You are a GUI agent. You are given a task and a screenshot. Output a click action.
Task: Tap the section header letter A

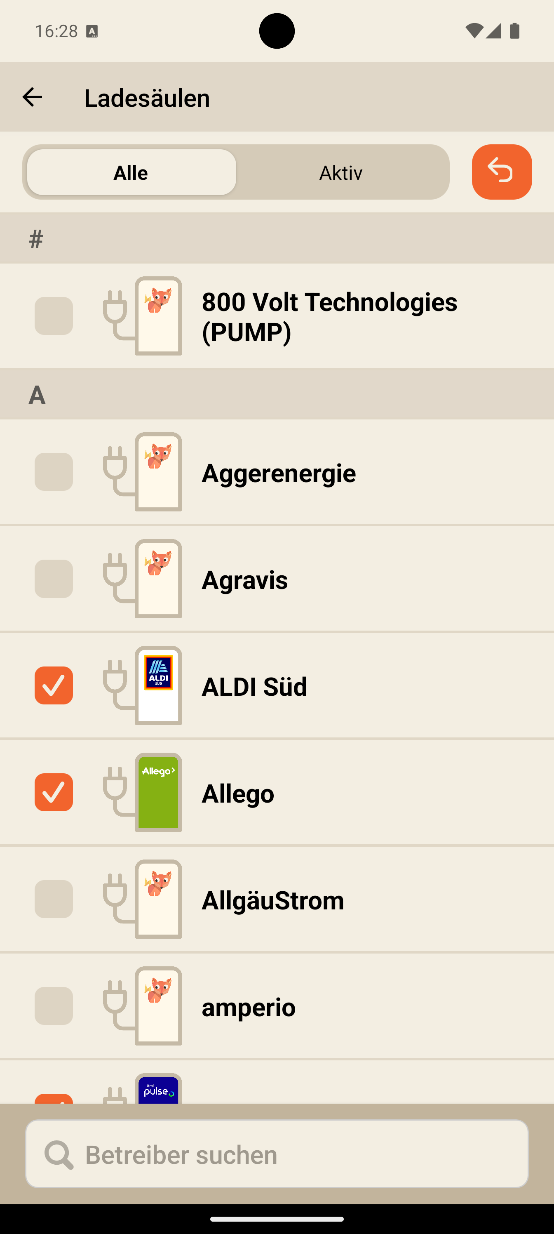click(37, 395)
